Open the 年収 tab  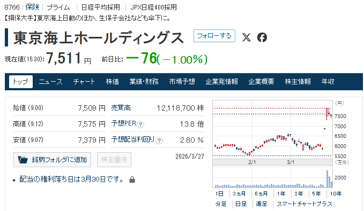[328, 82]
